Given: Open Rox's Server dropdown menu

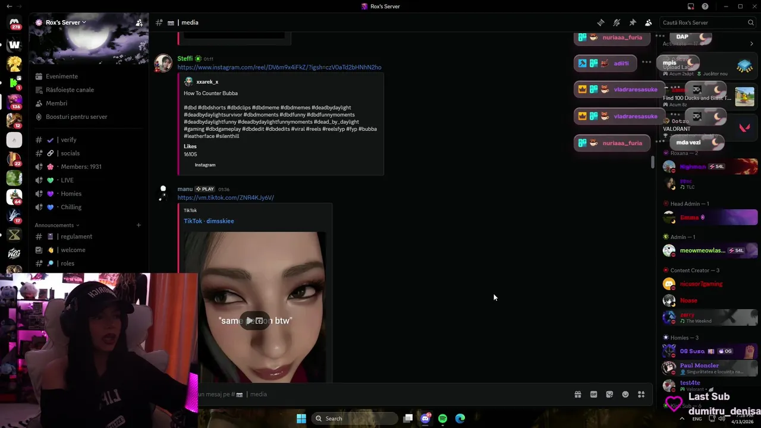Looking at the screenshot, I should 65,23.
